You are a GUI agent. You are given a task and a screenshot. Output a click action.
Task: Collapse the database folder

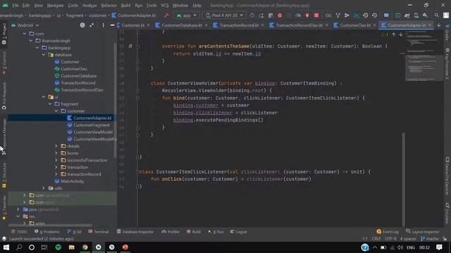pyautogui.click(x=44, y=55)
